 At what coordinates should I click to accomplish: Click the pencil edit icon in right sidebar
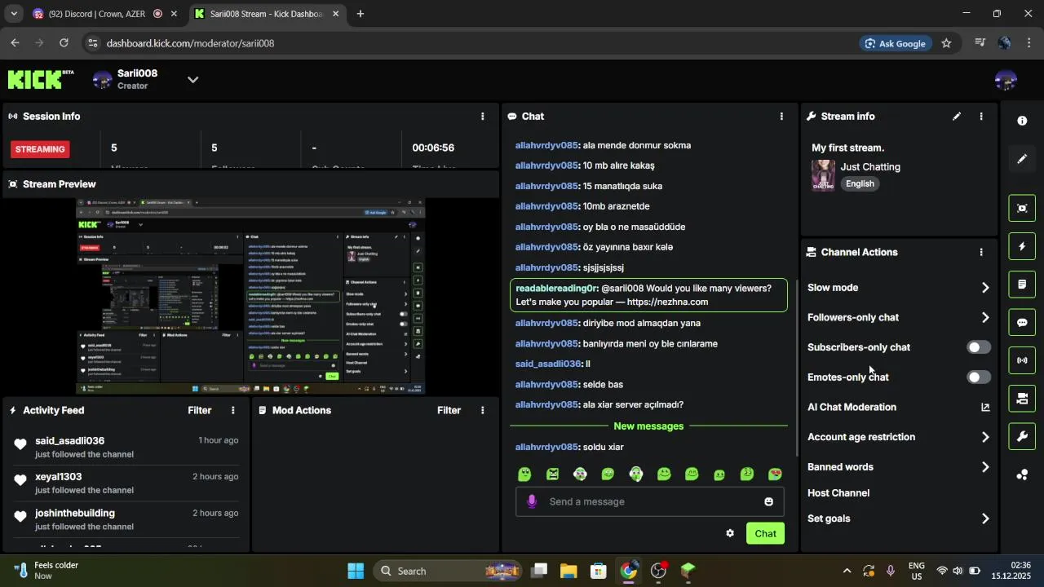click(1022, 159)
